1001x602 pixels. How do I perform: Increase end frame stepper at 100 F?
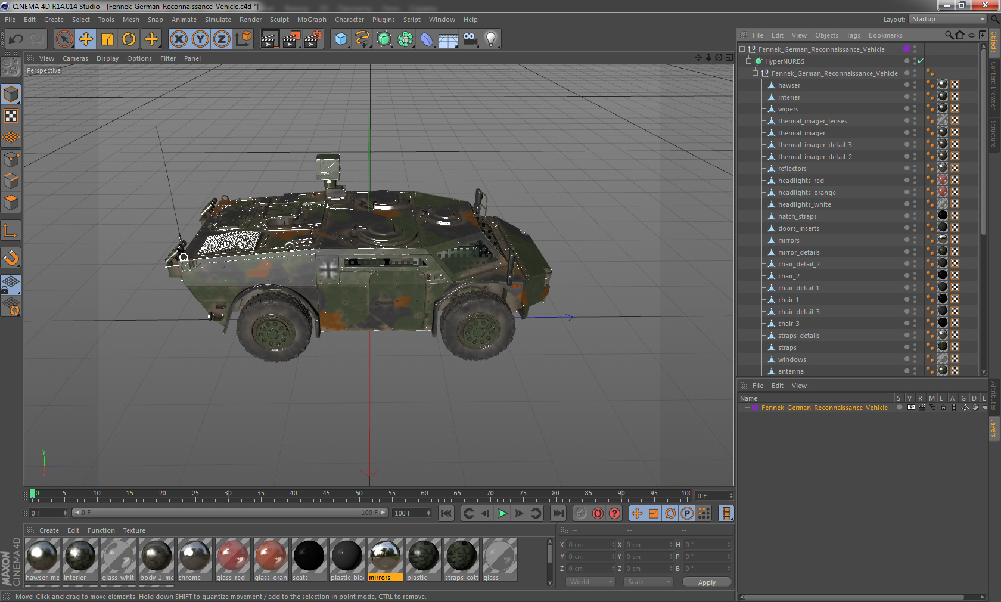click(428, 511)
